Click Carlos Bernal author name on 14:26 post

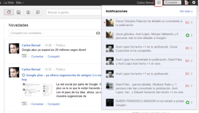point(31,45)
